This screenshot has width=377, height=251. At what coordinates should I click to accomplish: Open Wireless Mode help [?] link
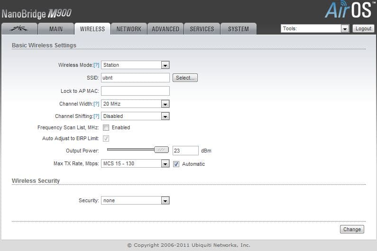tap(96, 65)
